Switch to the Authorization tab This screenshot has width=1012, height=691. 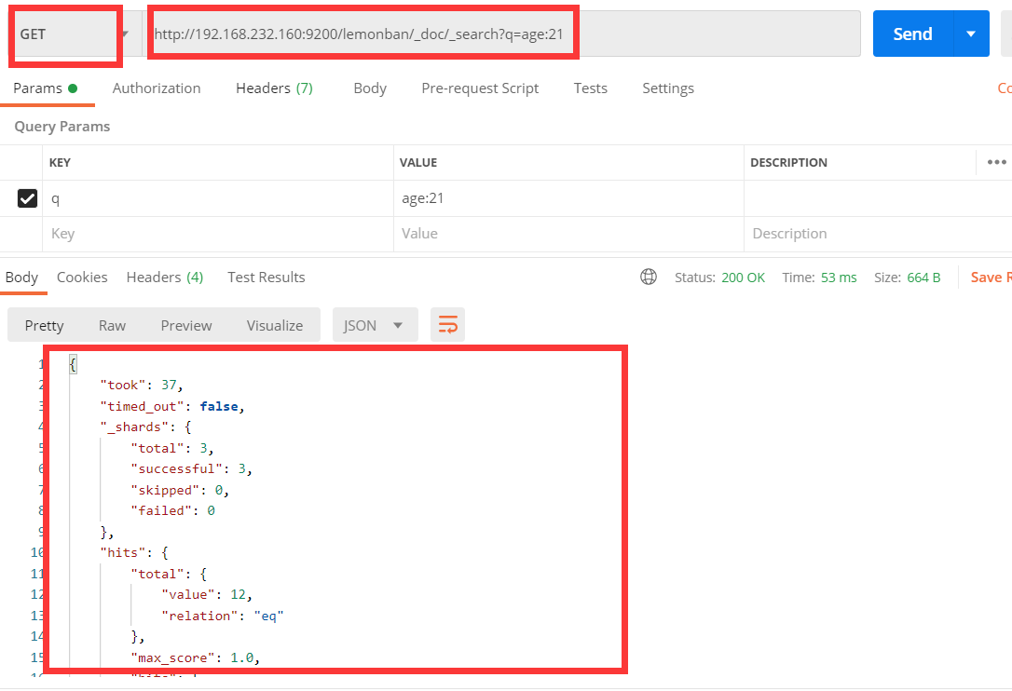tap(157, 88)
